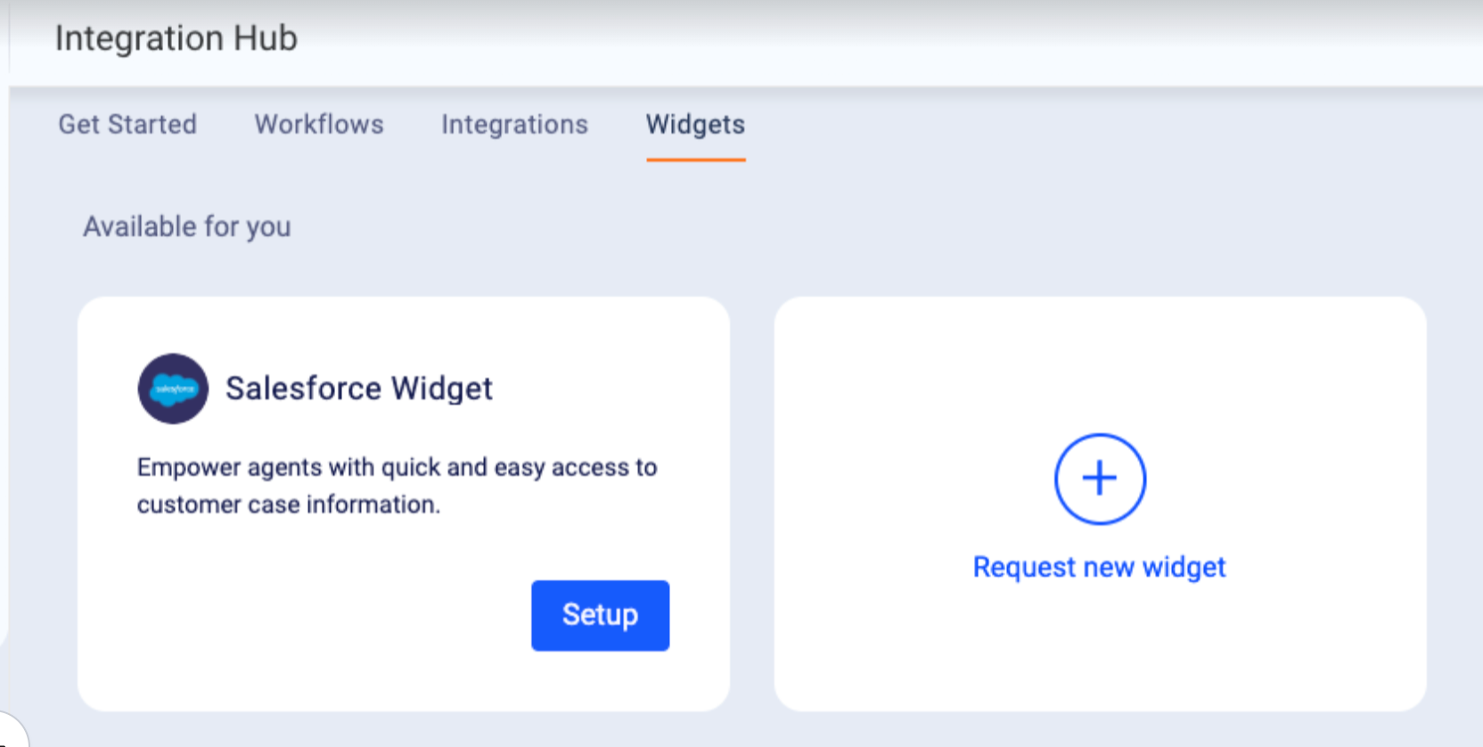
Task: Click the gray gap between the two cards
Action: (x=752, y=504)
